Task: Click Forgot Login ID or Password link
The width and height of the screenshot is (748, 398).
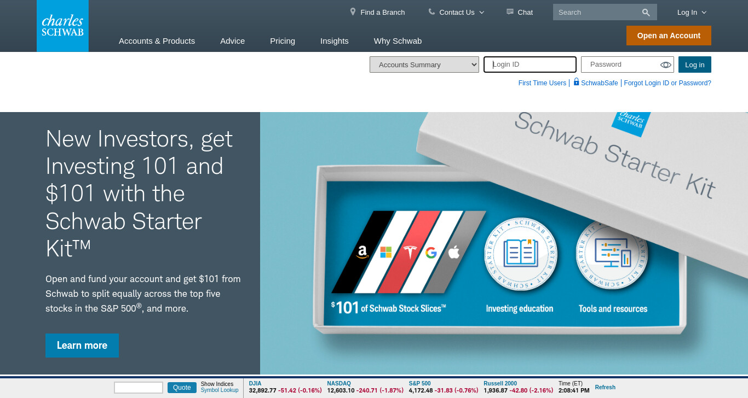Action: 668,83
